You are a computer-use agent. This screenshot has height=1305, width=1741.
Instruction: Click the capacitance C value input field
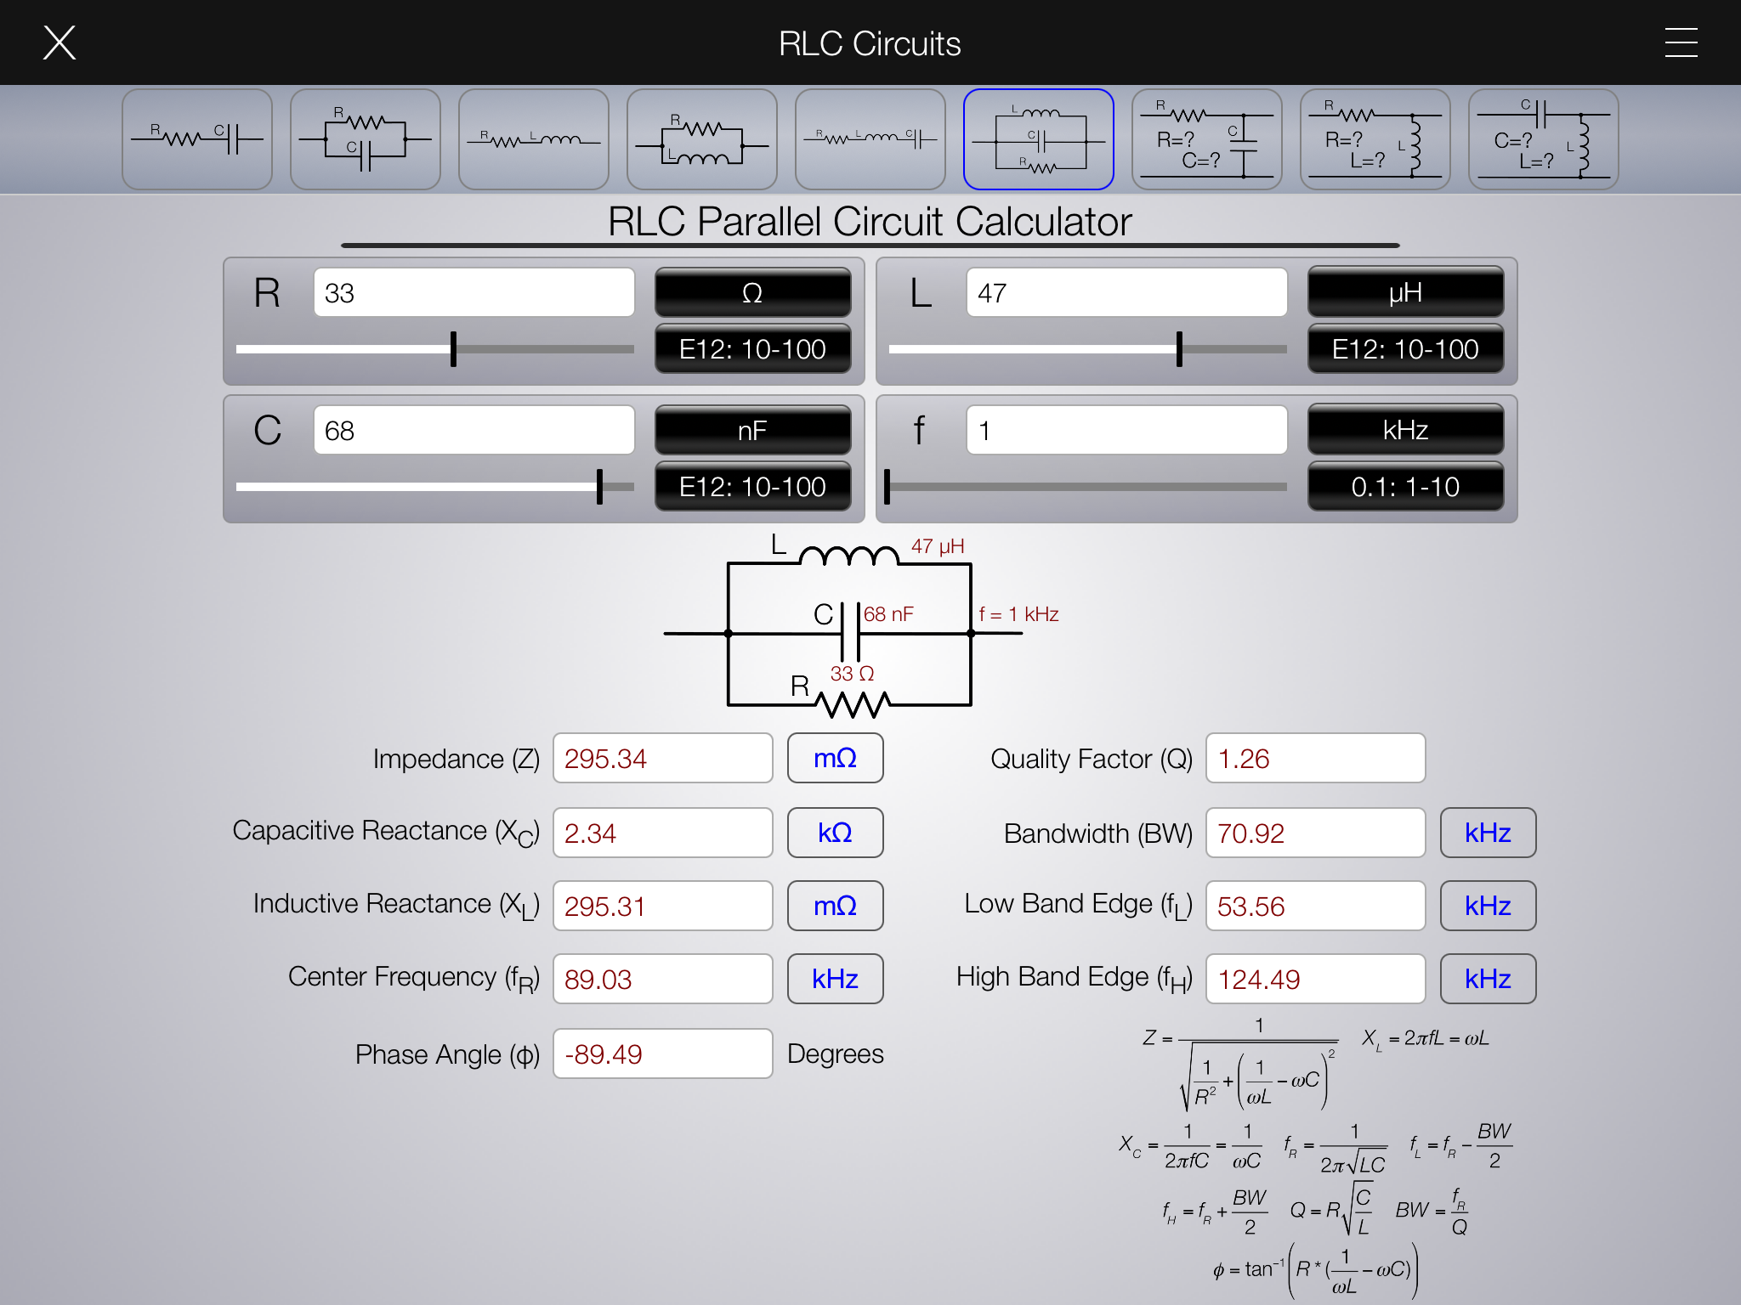coord(474,431)
